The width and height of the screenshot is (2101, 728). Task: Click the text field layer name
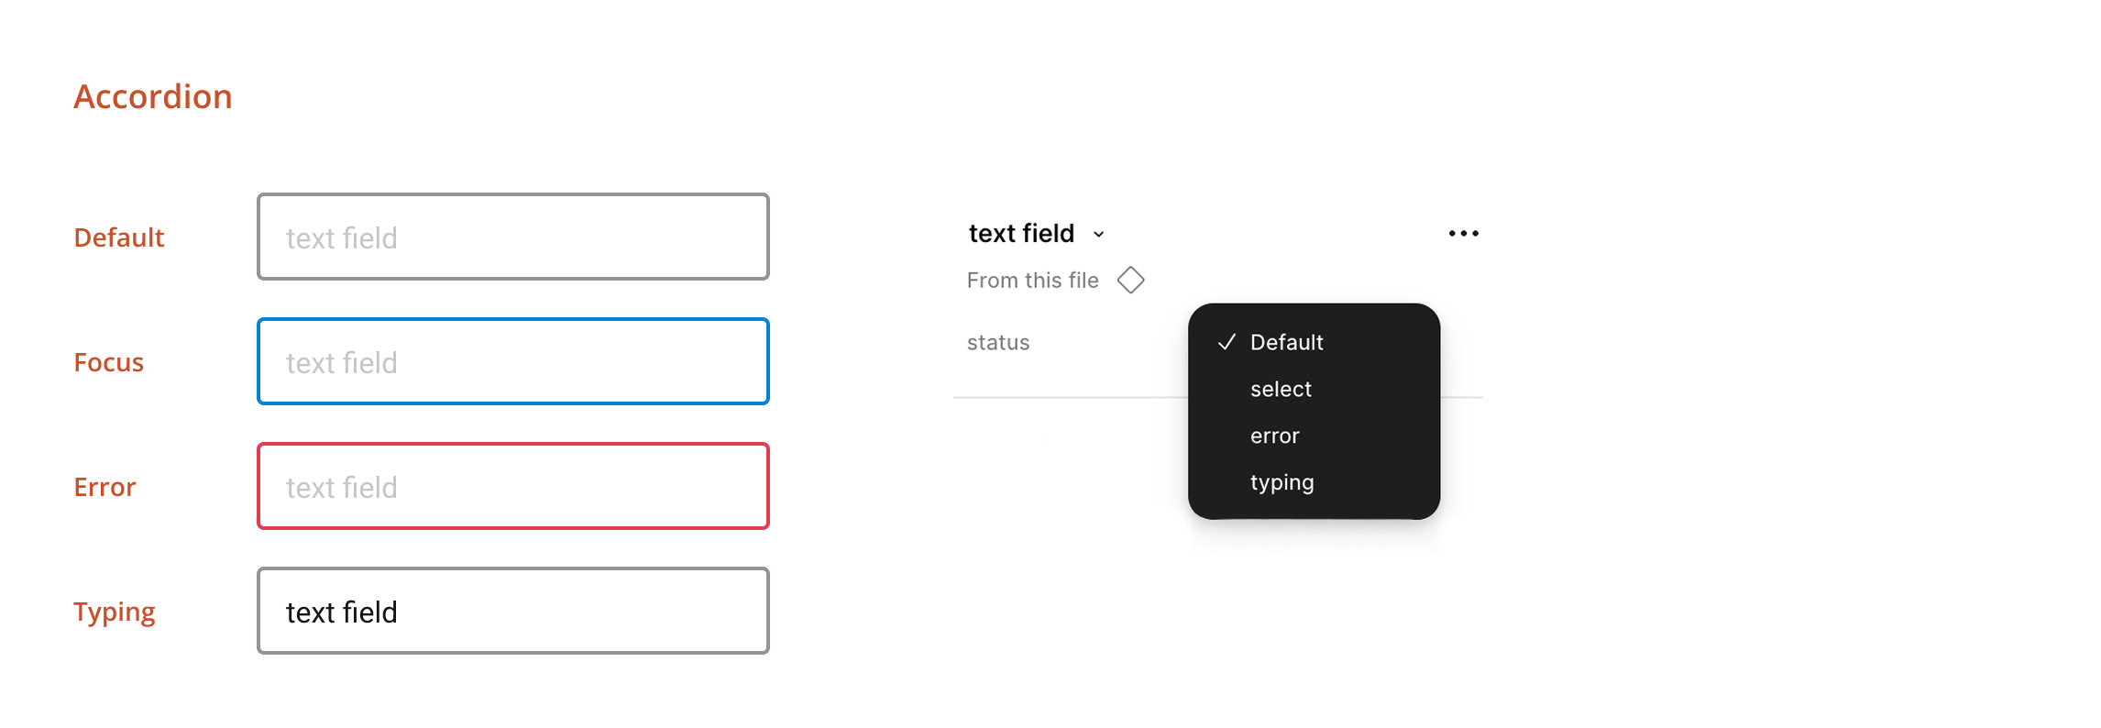(1022, 233)
